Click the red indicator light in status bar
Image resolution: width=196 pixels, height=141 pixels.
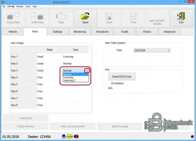pyautogui.click(x=192, y=137)
